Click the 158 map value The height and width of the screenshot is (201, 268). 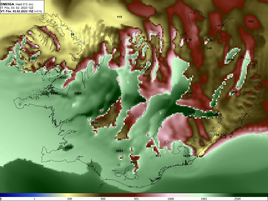click(x=145, y=41)
